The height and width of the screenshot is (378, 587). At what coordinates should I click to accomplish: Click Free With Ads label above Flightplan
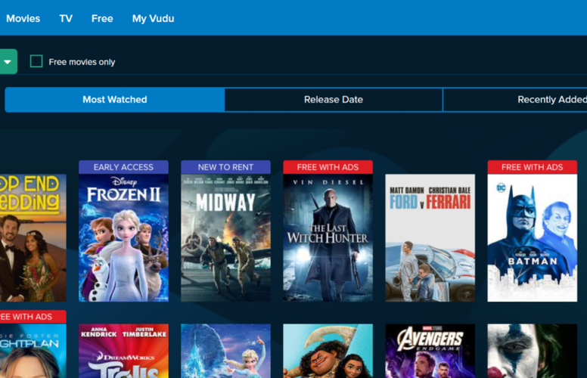pos(33,317)
